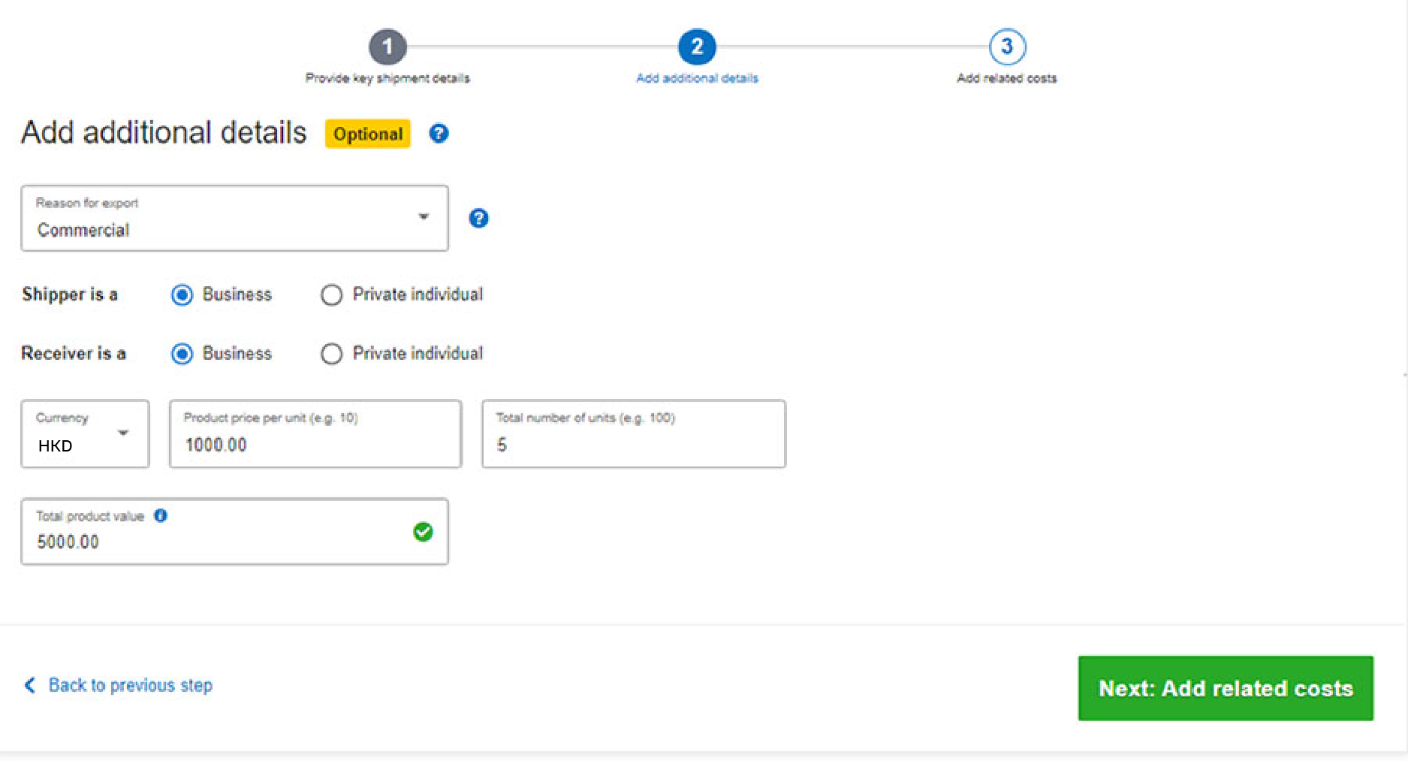Click the 'Back to previous step' link
The height and width of the screenshot is (761, 1408).
[131, 685]
